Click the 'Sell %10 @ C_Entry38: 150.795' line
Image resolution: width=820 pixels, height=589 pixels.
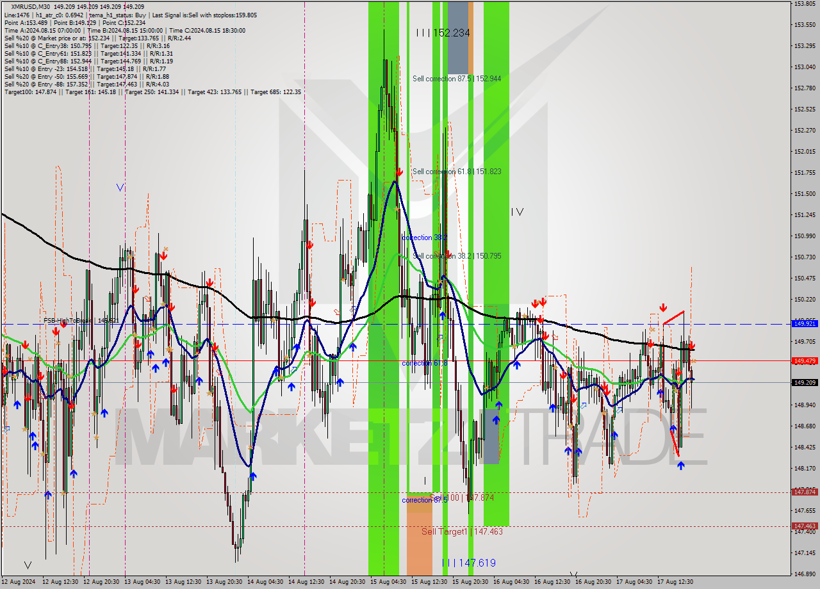click(x=86, y=45)
